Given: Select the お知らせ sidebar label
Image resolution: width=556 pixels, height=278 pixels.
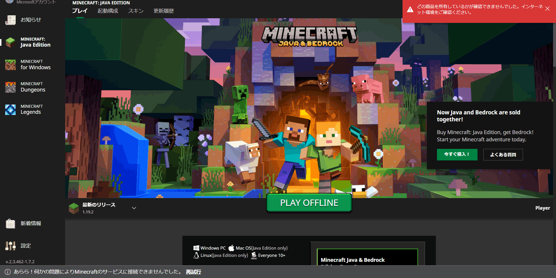Looking at the screenshot, I should (31, 20).
